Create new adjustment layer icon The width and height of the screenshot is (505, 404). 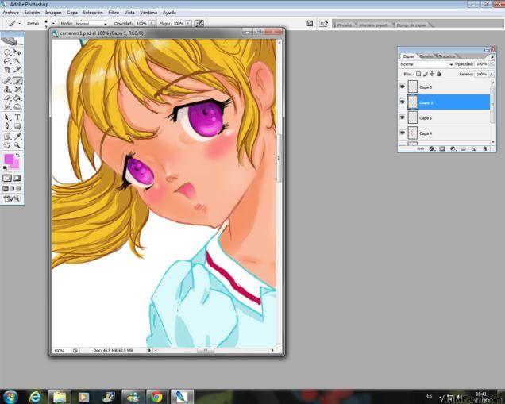point(453,148)
